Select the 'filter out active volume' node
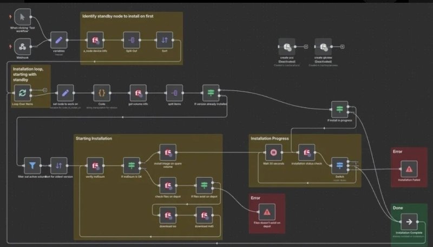Viewport: 433px width, 247px height. click(32, 166)
